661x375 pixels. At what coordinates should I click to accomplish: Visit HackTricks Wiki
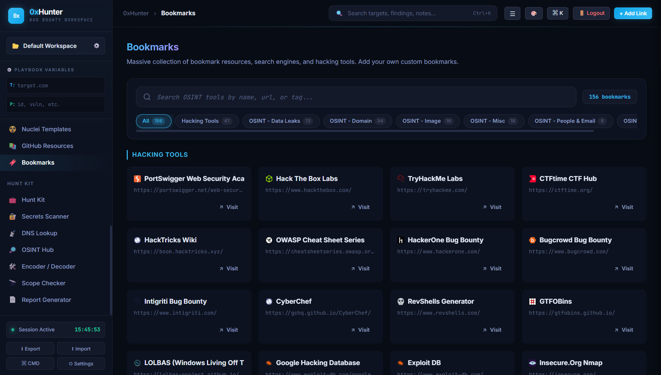pos(229,269)
